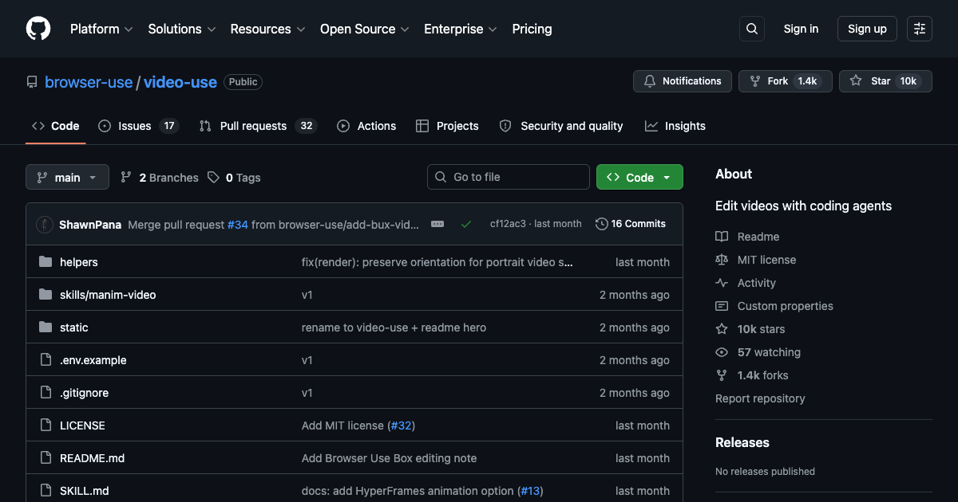Click the Activity pulse icon
958x502 pixels.
point(722,283)
